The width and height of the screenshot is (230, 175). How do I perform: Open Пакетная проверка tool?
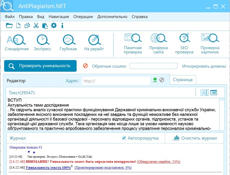click(x=133, y=44)
